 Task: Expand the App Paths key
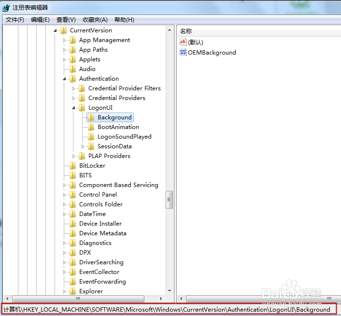64,50
